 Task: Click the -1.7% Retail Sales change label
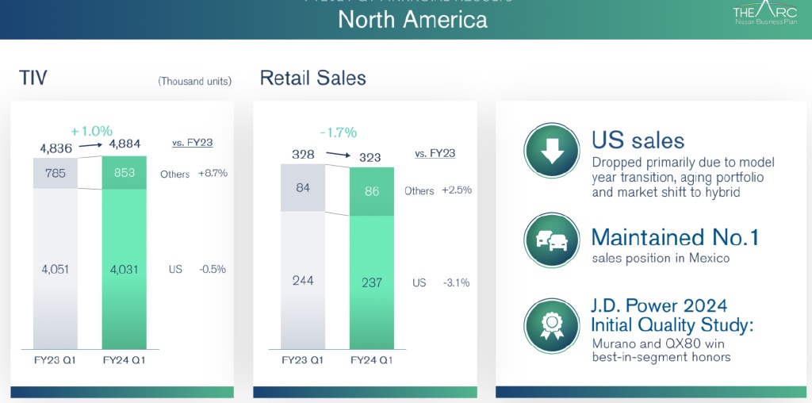338,132
